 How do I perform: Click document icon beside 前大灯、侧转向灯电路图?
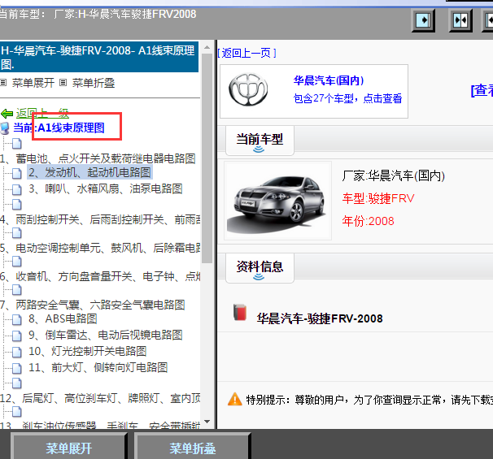tap(16, 368)
